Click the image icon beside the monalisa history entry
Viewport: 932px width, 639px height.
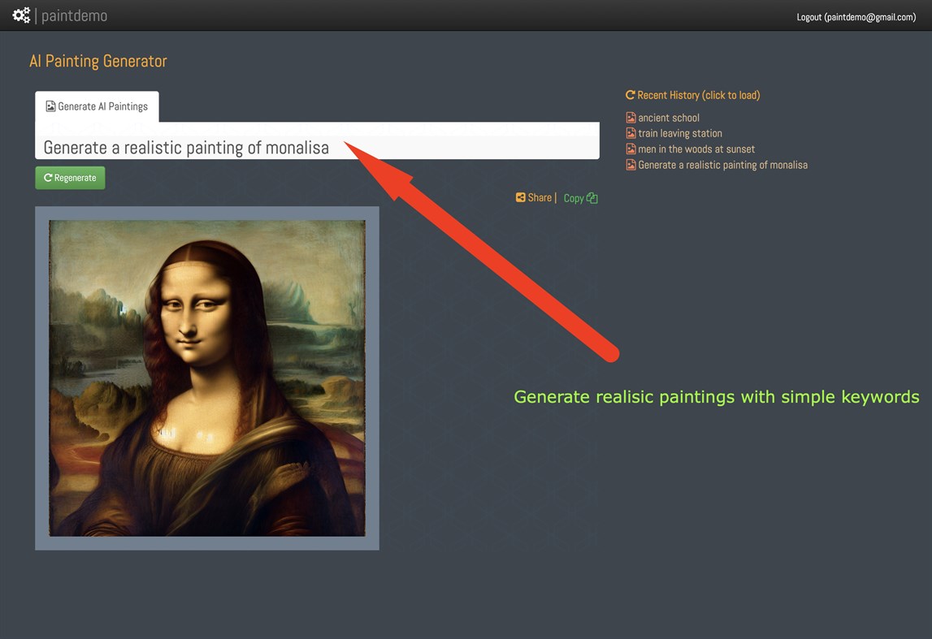[x=631, y=164]
